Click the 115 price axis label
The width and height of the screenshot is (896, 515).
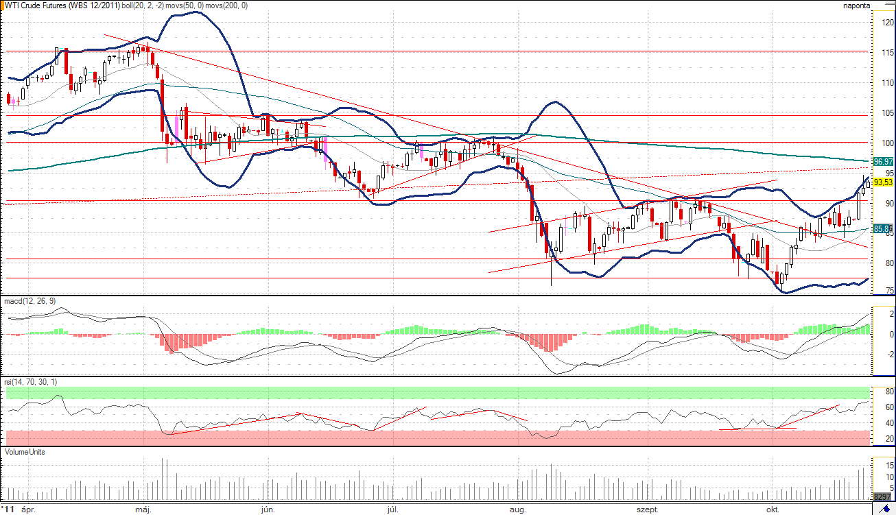(887, 53)
